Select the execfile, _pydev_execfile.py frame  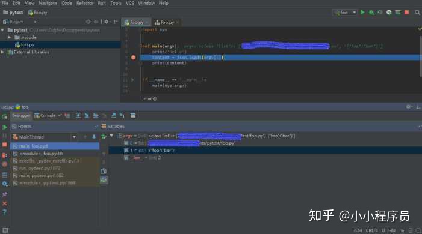55,161
